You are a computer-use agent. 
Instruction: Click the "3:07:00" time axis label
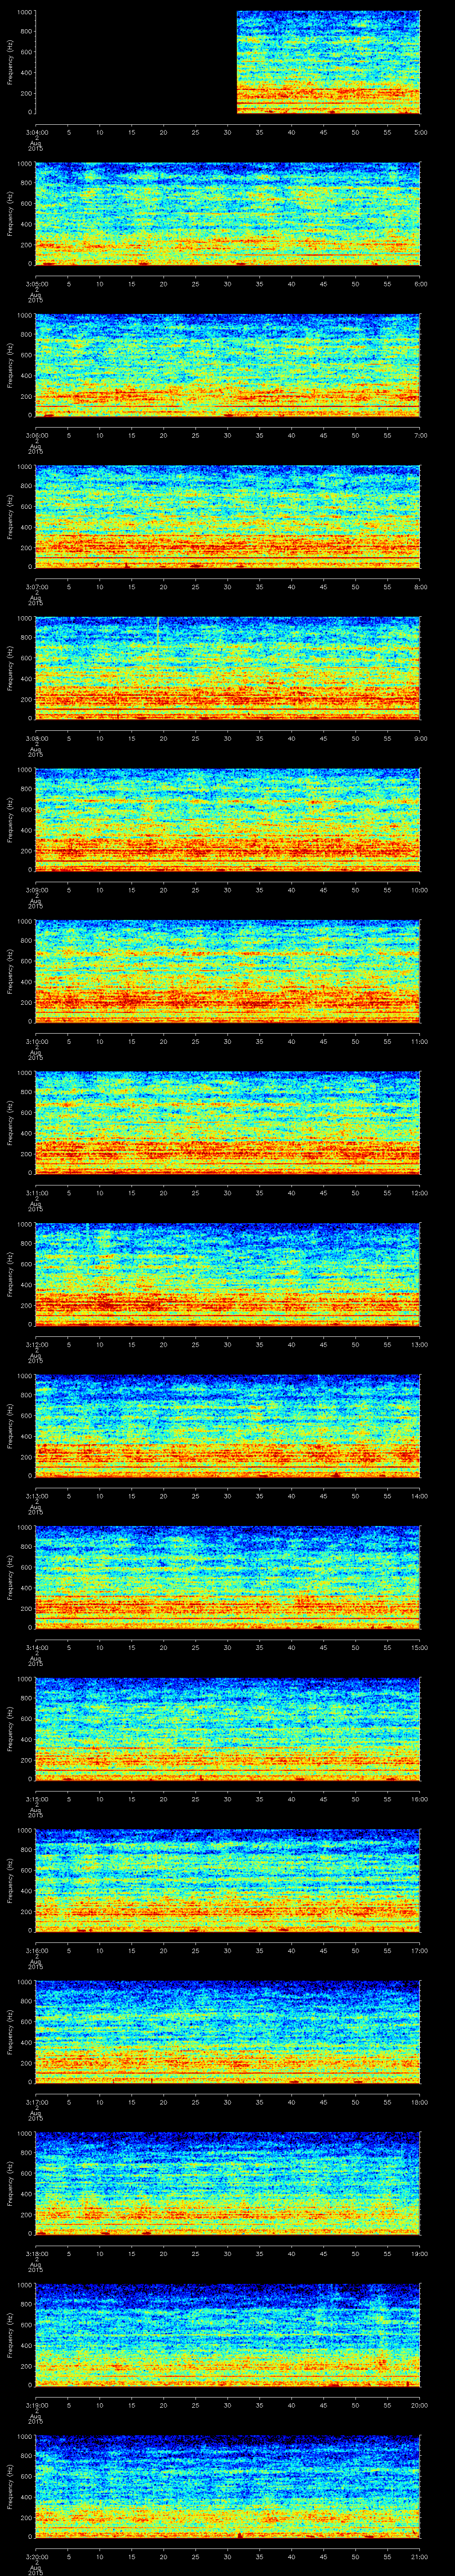(37, 587)
